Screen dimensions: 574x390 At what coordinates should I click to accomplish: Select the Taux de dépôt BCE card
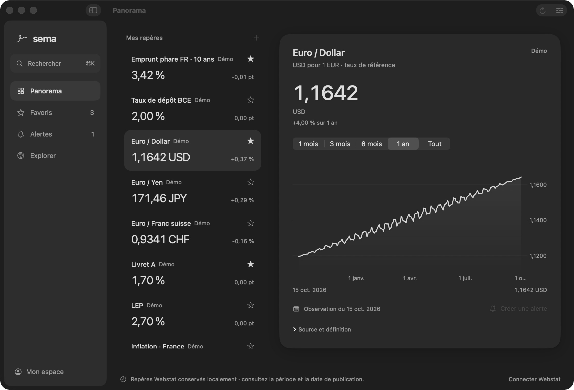coord(192,109)
